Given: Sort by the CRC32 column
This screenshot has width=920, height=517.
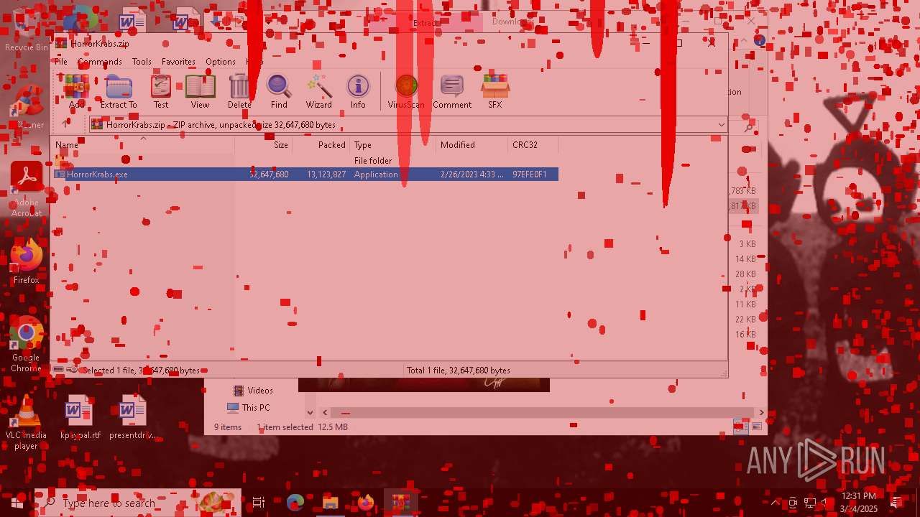Looking at the screenshot, I should (533, 145).
